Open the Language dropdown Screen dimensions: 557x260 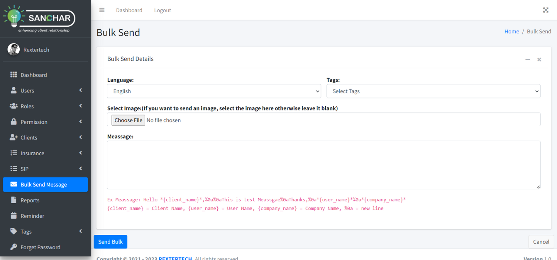tap(214, 91)
